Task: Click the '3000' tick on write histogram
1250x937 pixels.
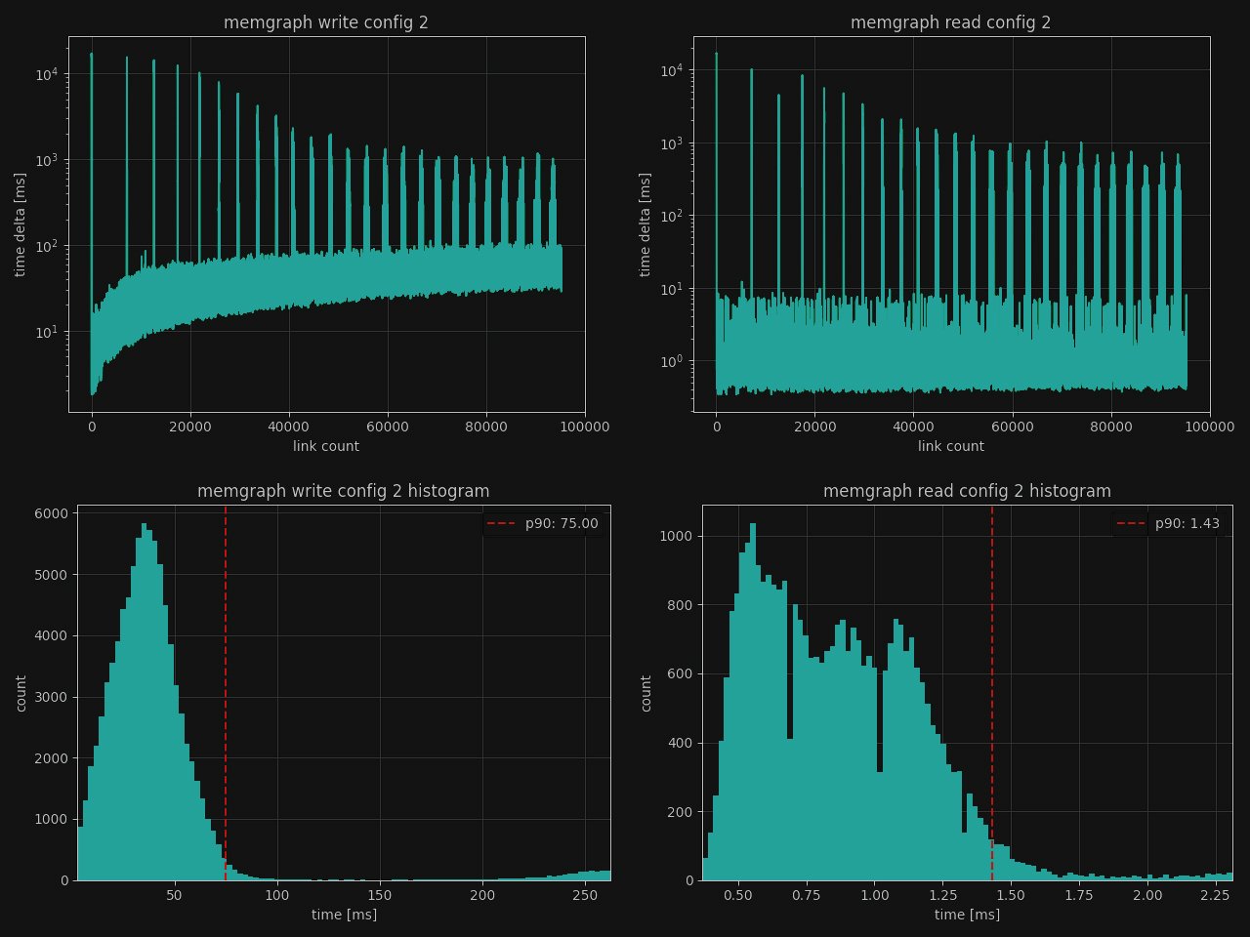Action: [x=51, y=697]
